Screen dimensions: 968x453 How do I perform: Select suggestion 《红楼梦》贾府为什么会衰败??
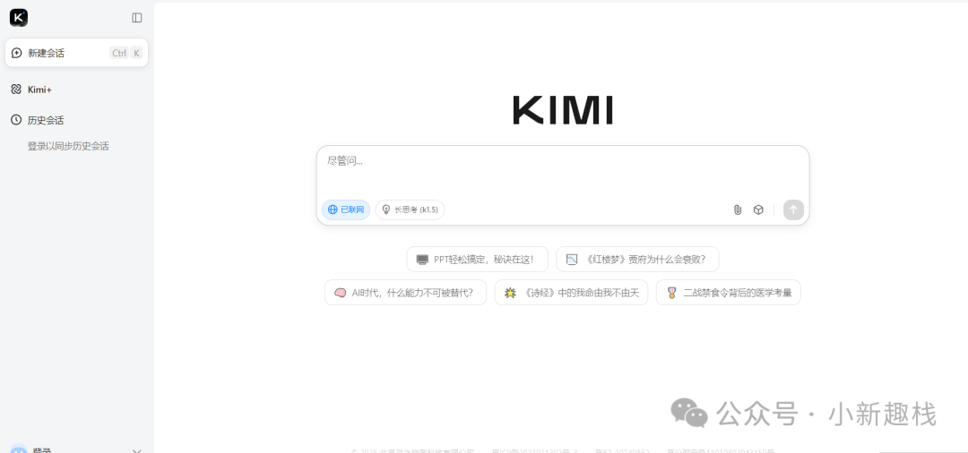pos(638,260)
